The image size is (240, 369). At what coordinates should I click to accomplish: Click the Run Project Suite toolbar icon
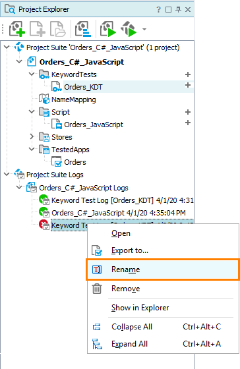point(129,29)
